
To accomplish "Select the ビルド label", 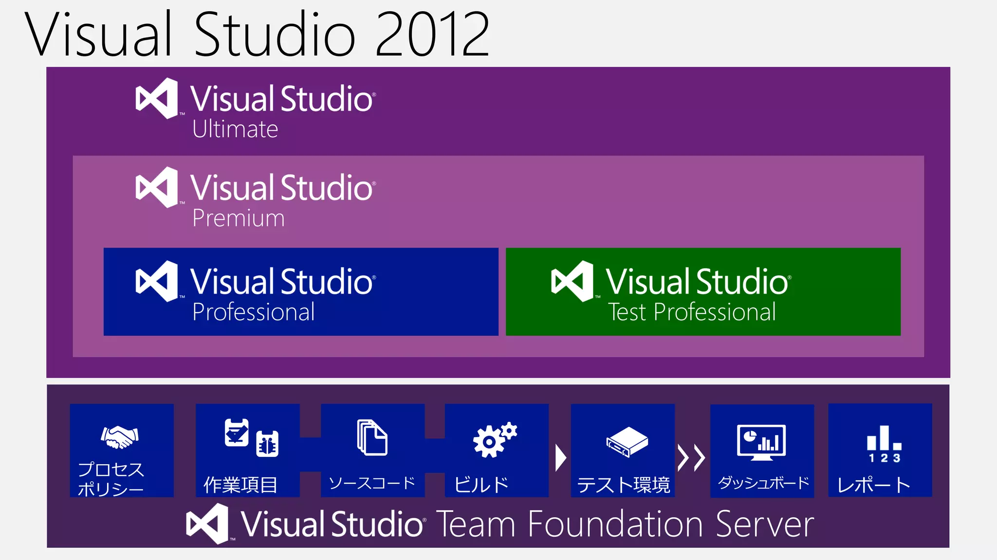I will 481,485.
